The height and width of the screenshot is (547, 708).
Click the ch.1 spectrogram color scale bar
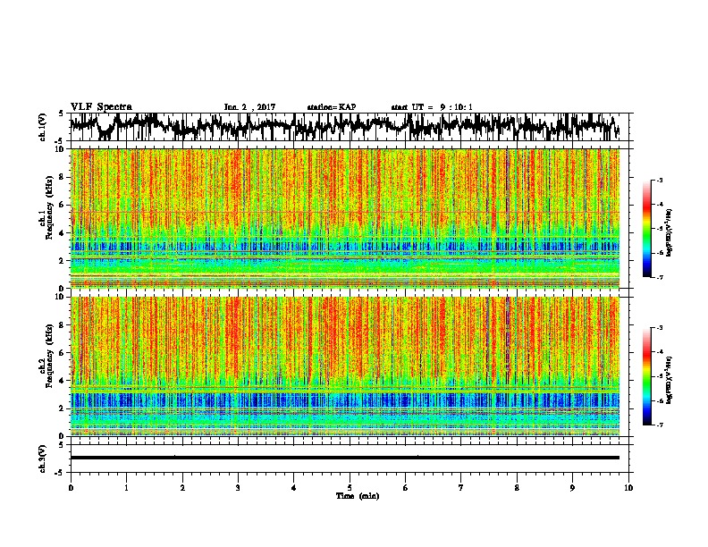(x=646, y=229)
